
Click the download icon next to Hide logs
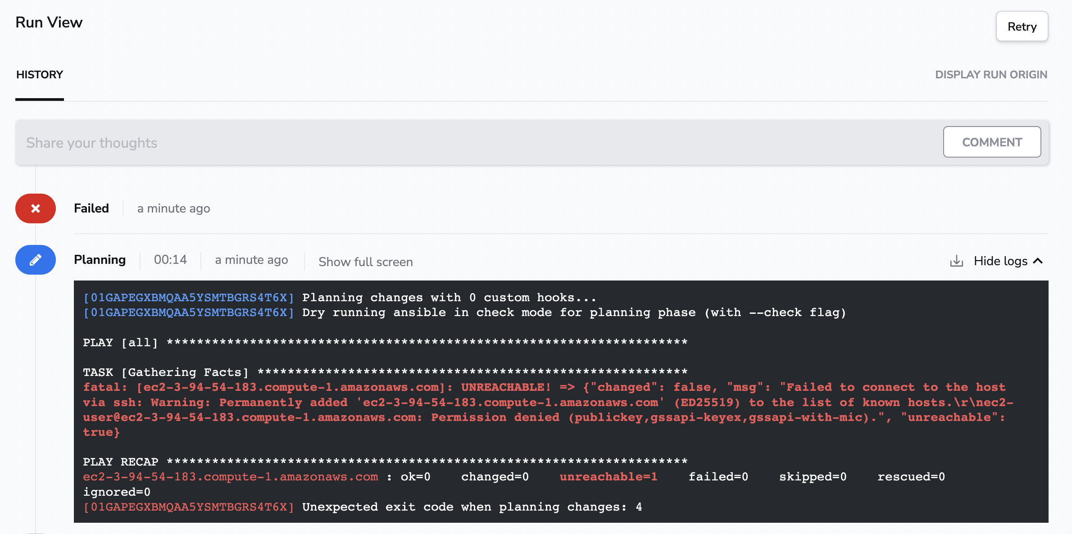click(x=956, y=261)
